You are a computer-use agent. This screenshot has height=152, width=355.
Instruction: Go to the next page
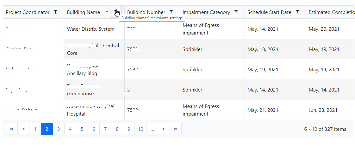coord(164,129)
